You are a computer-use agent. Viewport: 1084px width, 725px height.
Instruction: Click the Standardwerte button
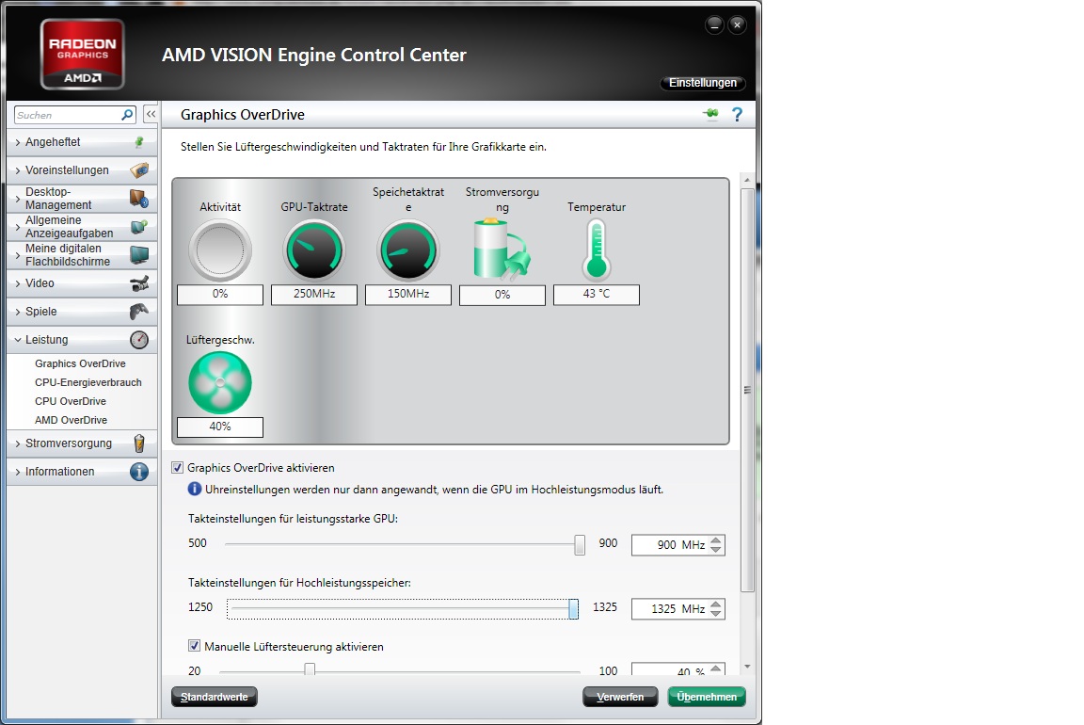215,697
